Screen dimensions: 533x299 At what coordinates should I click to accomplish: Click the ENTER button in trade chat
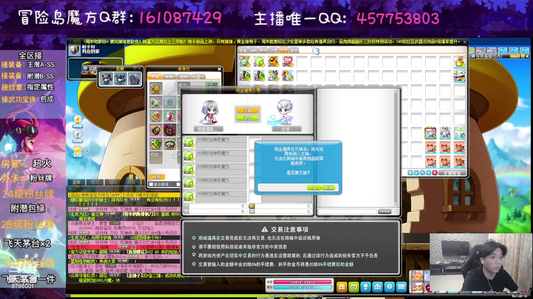(x=384, y=212)
